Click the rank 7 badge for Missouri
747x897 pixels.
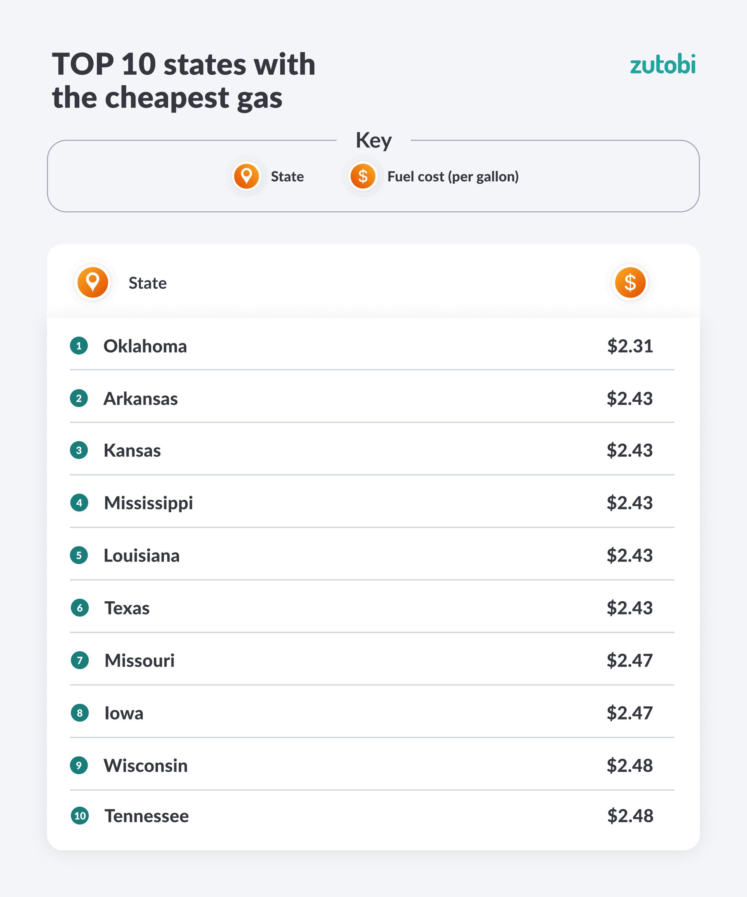(79, 660)
